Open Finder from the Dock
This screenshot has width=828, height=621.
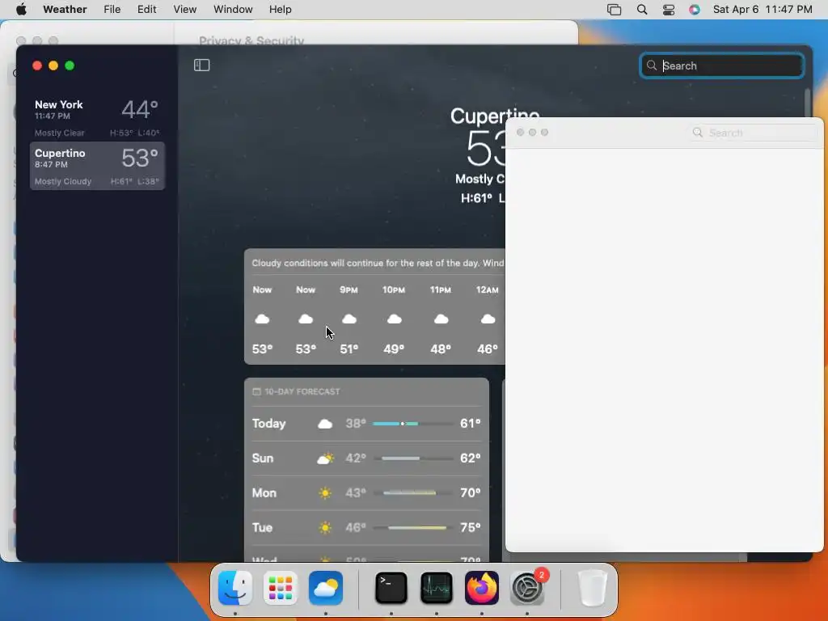point(235,588)
